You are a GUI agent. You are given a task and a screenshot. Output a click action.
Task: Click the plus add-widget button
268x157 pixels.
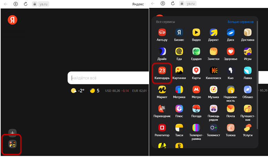[x=12, y=133]
